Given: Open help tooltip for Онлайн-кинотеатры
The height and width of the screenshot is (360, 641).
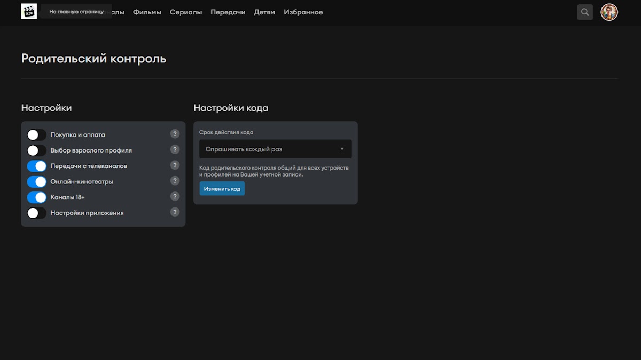Looking at the screenshot, I should [175, 181].
